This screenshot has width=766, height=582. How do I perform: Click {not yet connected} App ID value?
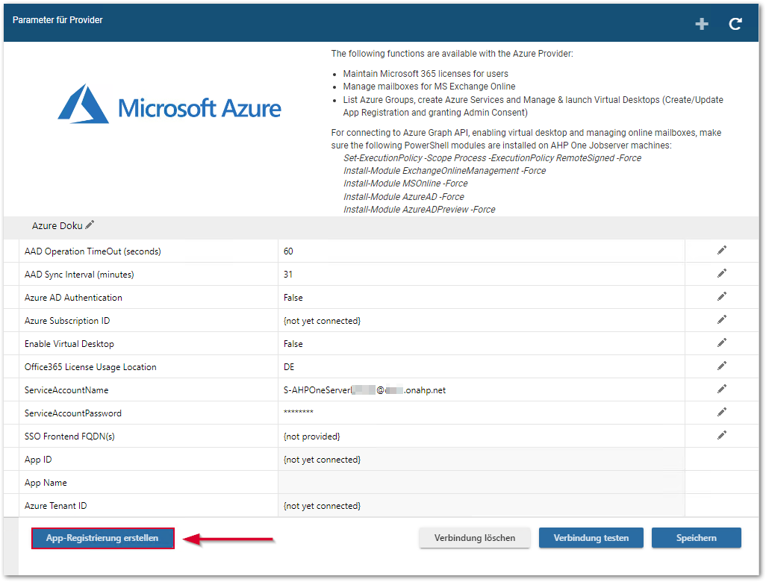pos(322,460)
